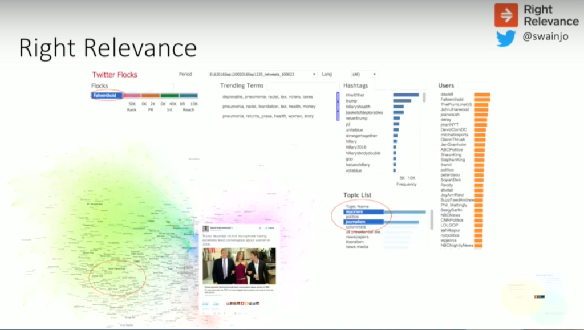Select the reporters topic in Topic List
The image size is (584, 330).
355,211
